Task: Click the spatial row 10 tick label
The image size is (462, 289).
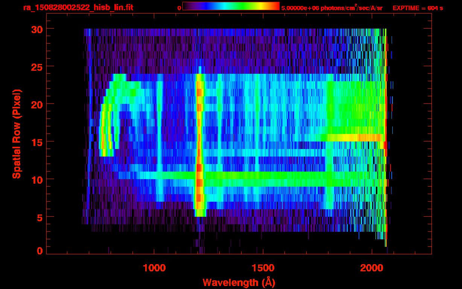Action: tap(37, 179)
